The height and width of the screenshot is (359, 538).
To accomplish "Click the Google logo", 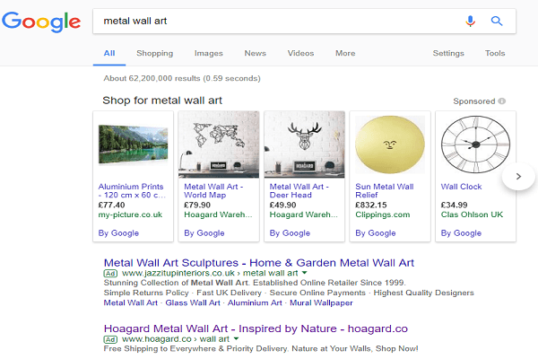I will (41, 22).
